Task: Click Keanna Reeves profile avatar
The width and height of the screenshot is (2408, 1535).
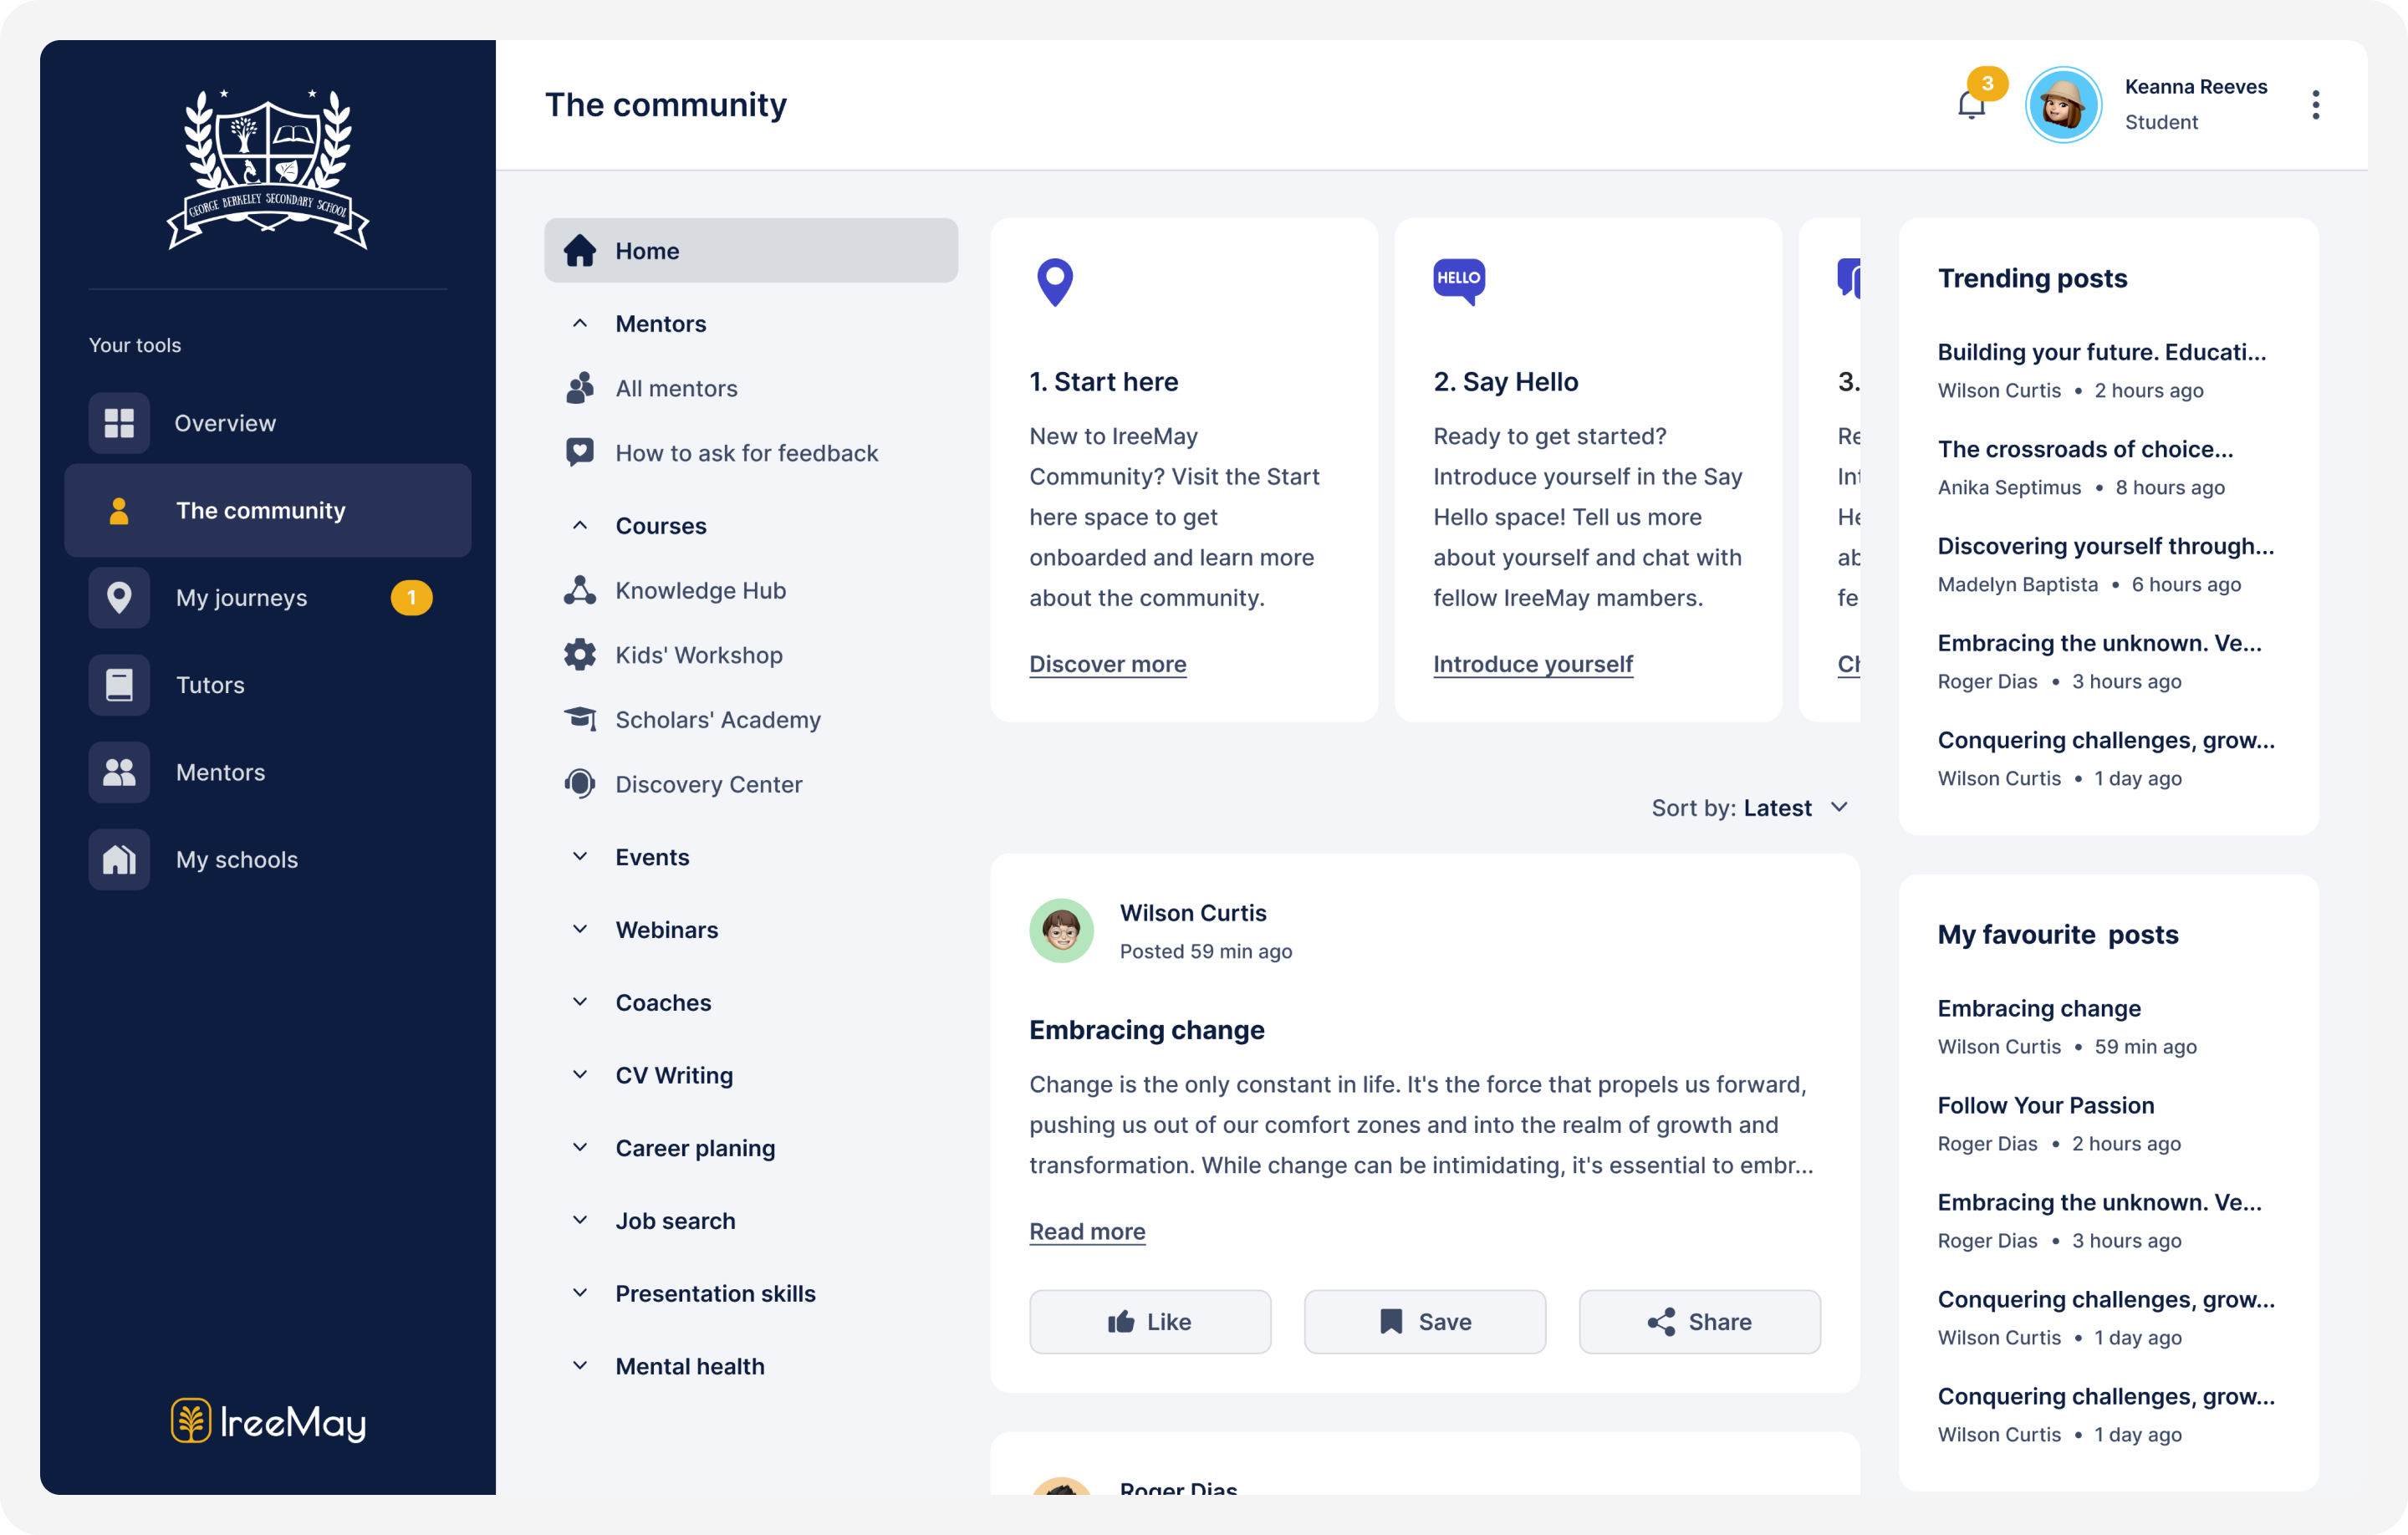Action: (2062, 105)
